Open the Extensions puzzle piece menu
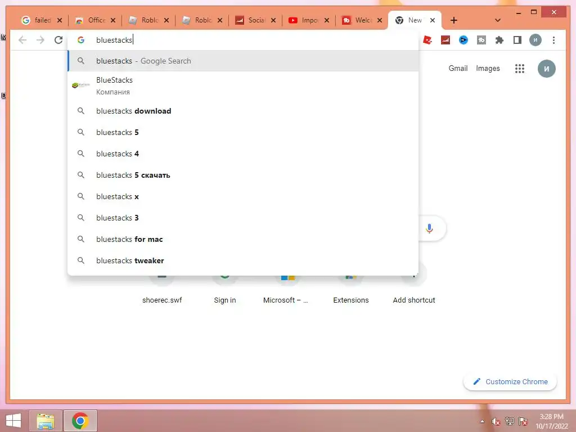This screenshot has width=576, height=432. point(499,40)
